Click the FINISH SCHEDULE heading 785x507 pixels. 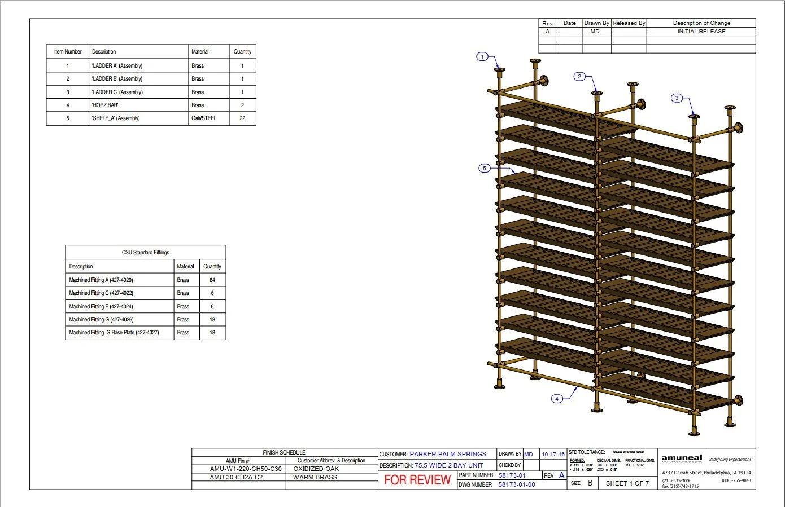tap(284, 452)
